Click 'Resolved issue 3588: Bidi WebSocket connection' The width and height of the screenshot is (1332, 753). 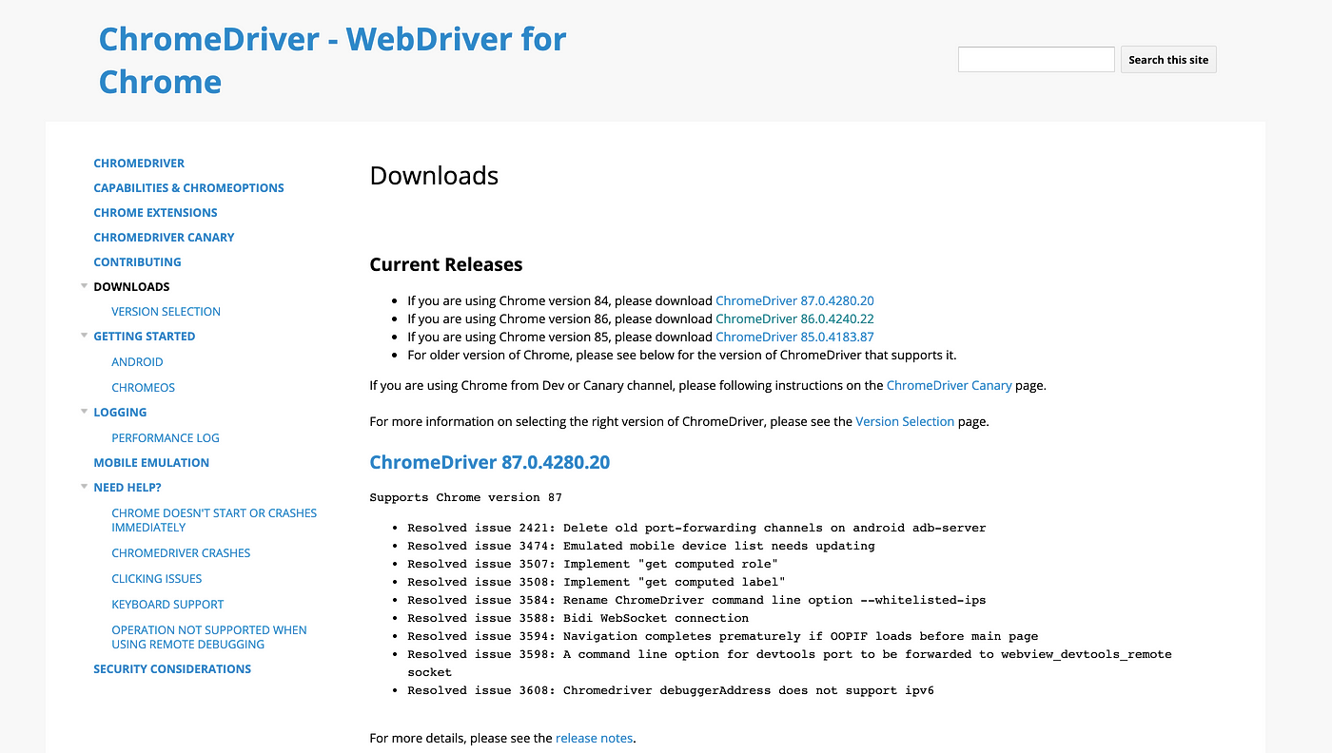(578, 618)
